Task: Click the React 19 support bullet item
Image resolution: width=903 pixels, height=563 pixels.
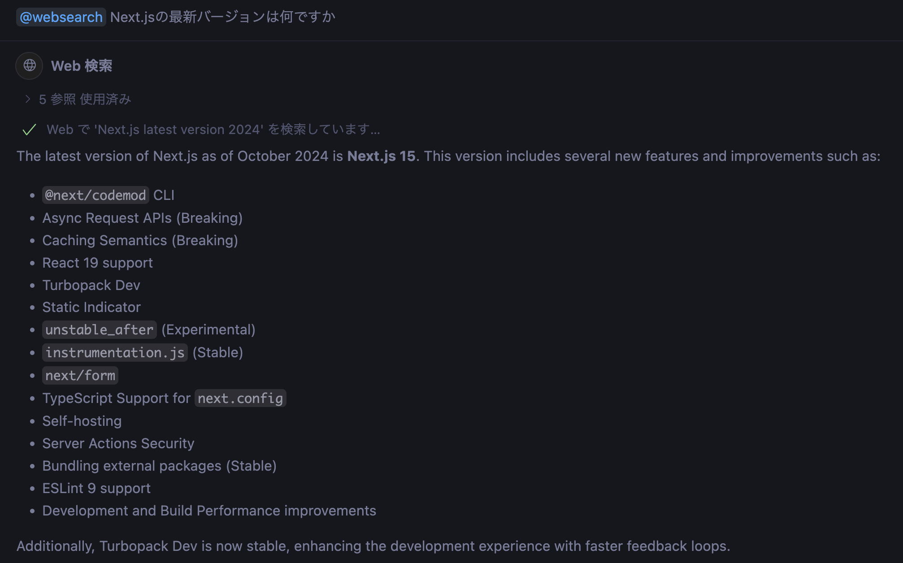Action: click(x=97, y=262)
